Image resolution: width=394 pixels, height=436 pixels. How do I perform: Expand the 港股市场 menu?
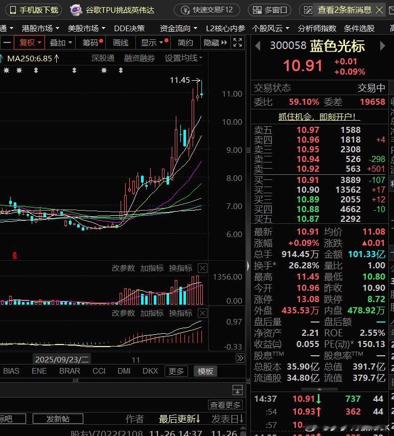[40, 28]
